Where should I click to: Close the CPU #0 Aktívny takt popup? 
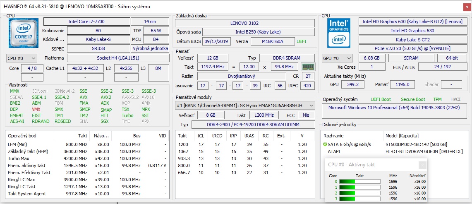pos(422,165)
